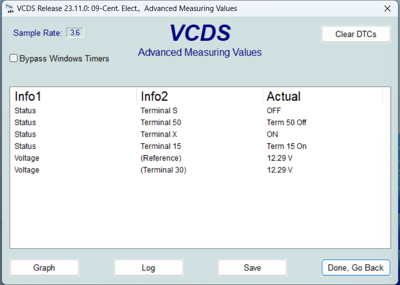Click the ON value for Terminal X
The height and width of the screenshot is (285, 400).
coord(272,134)
